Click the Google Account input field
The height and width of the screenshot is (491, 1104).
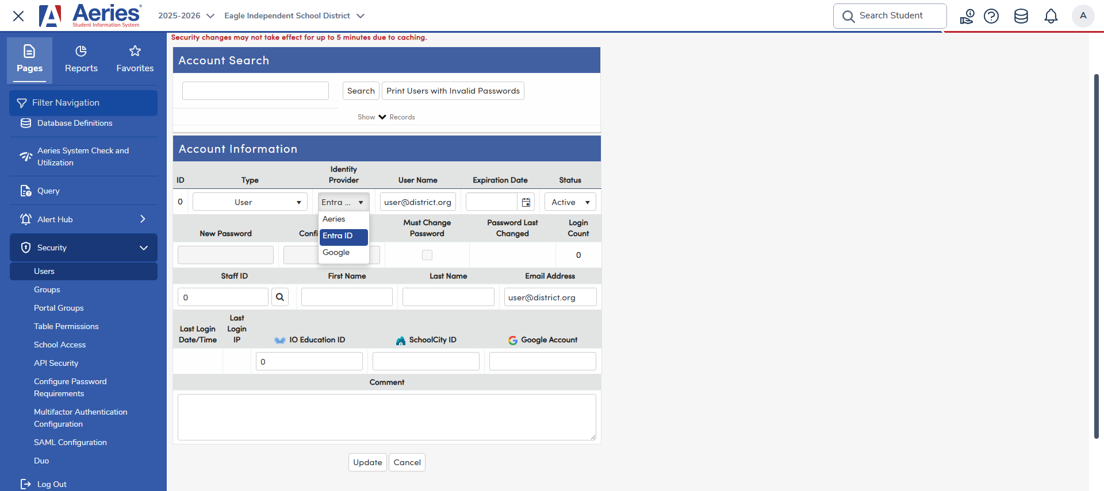point(543,361)
